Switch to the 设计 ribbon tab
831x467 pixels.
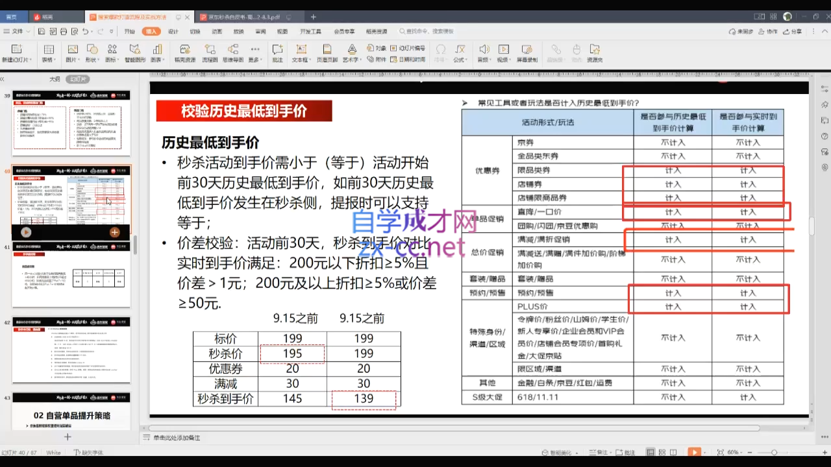point(173,31)
